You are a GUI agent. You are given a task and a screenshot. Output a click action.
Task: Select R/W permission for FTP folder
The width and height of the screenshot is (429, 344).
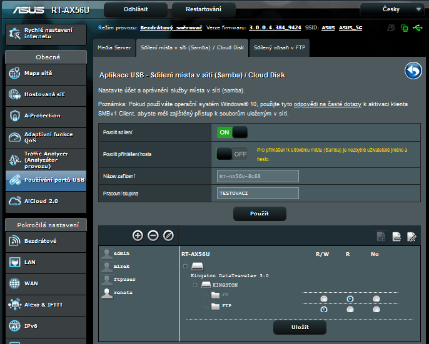(x=323, y=309)
